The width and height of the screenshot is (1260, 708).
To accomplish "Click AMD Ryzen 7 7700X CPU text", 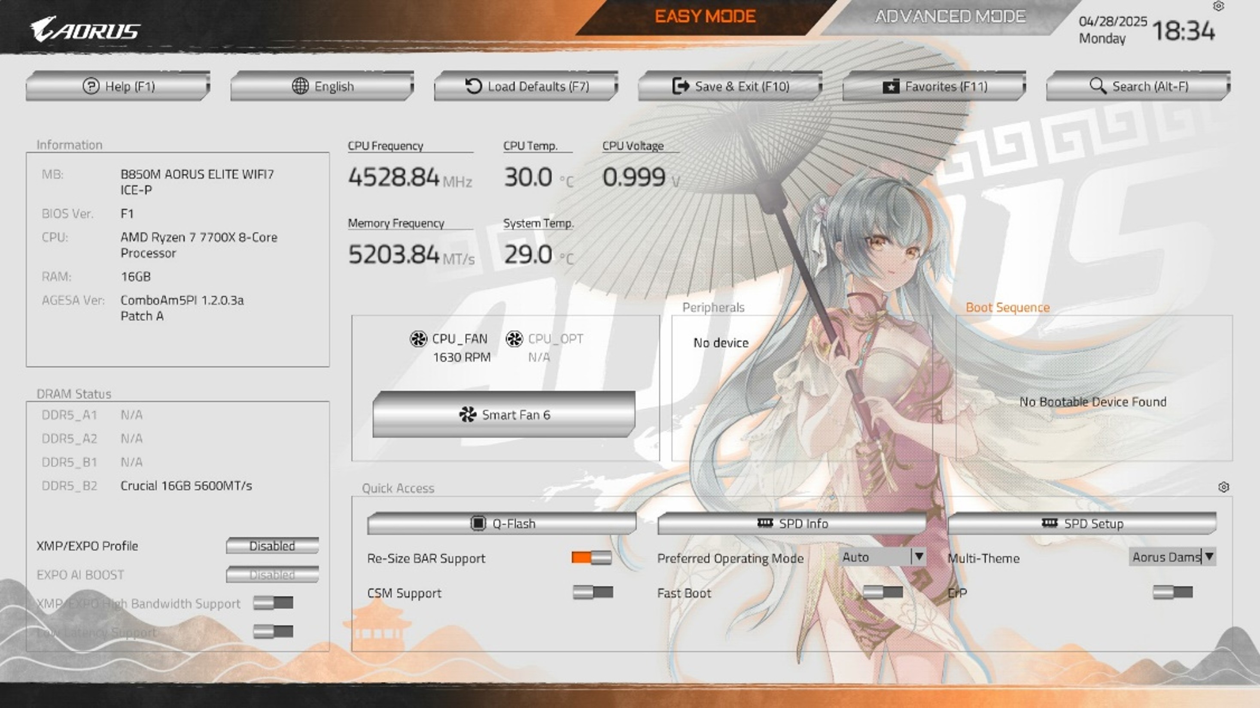I will click(x=198, y=245).
